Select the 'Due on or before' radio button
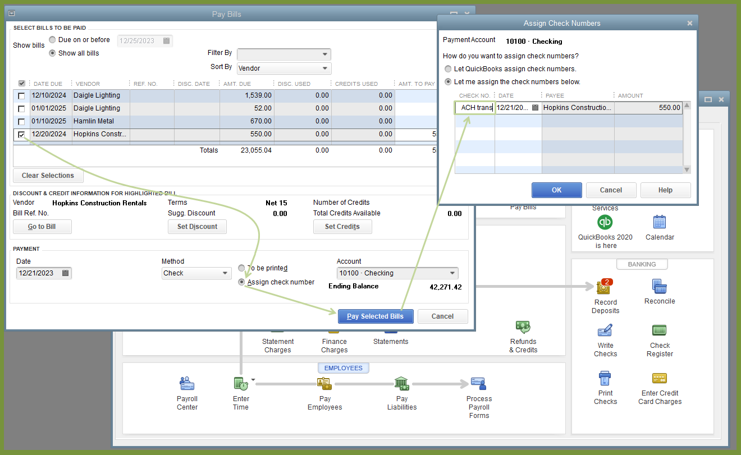Screen dimensions: 741x455 tap(53, 40)
